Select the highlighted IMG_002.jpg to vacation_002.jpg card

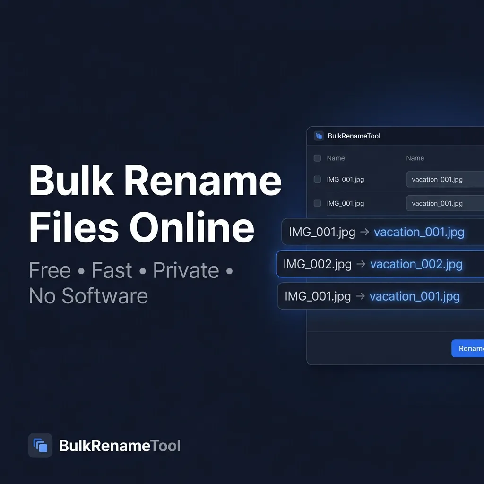coord(380,264)
